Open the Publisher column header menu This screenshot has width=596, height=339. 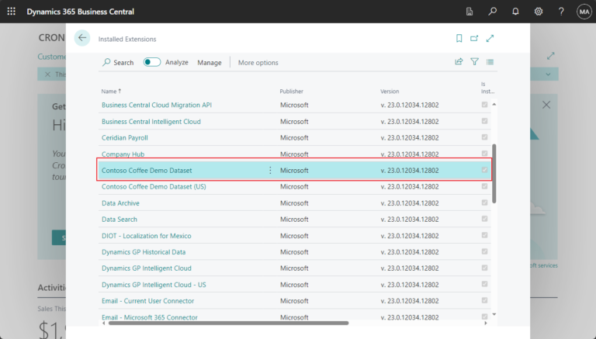292,92
